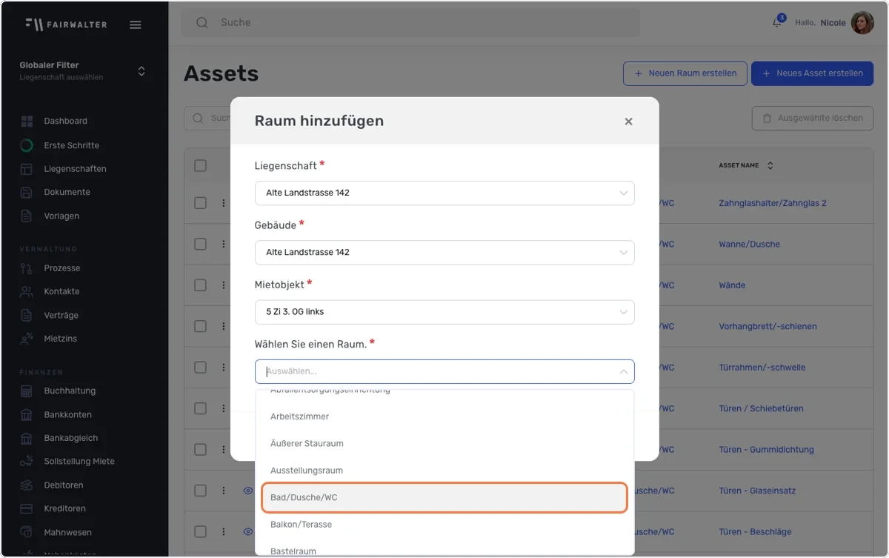Select Bad/Dusche/WC from the list
Viewport: 889px width, 558px height.
(x=444, y=497)
